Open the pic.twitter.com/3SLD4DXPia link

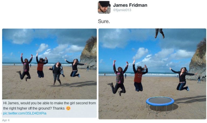pyautogui.click(x=25, y=113)
